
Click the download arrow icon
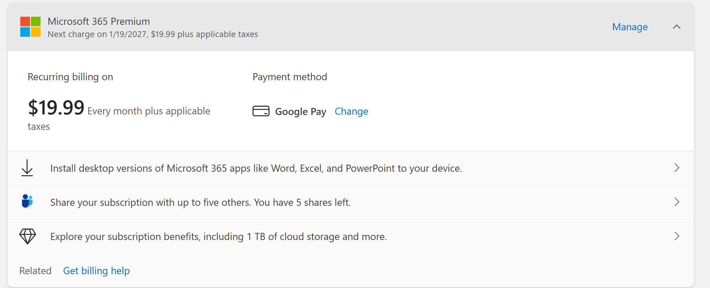pyautogui.click(x=27, y=168)
